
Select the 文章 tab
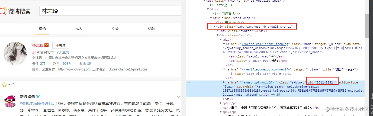click(115, 29)
